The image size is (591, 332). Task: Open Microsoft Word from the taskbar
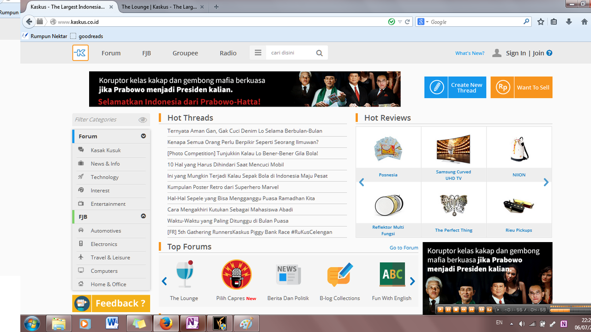[x=112, y=324]
